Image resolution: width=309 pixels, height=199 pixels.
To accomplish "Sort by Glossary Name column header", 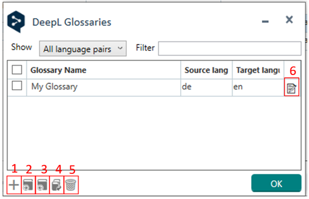I will click(59, 70).
